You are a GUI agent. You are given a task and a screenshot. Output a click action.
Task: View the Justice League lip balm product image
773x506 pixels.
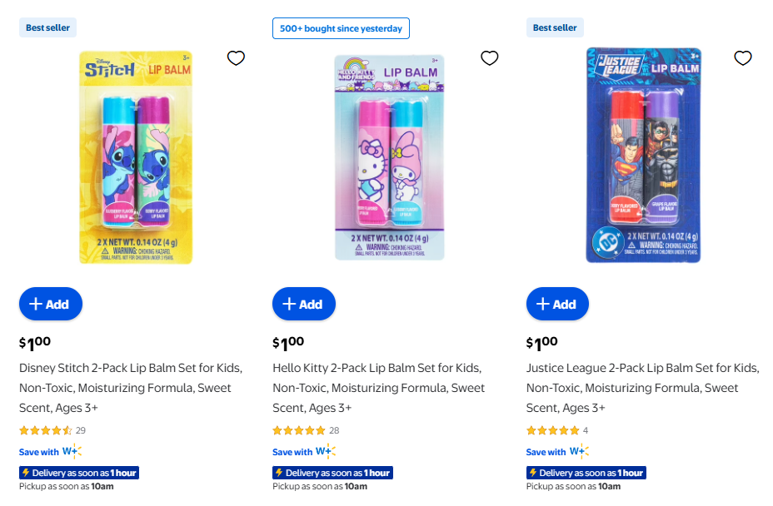point(643,156)
